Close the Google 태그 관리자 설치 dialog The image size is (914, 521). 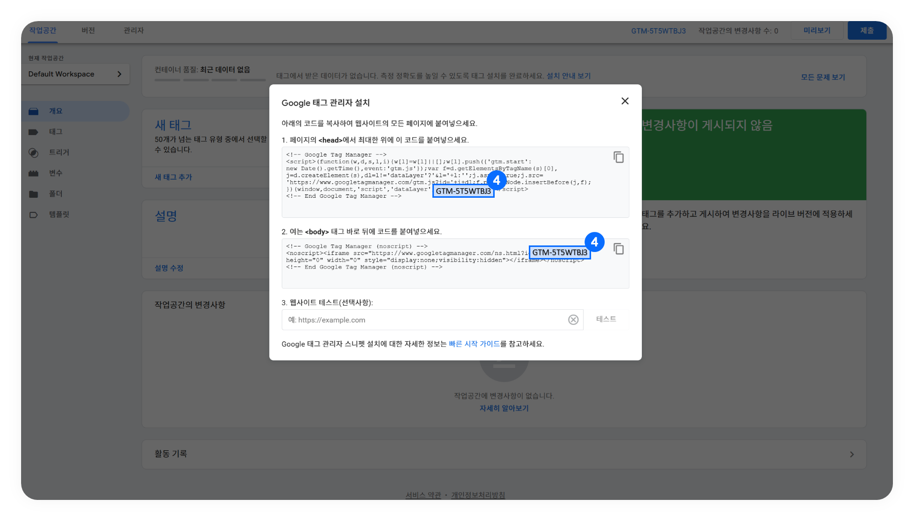[625, 101]
